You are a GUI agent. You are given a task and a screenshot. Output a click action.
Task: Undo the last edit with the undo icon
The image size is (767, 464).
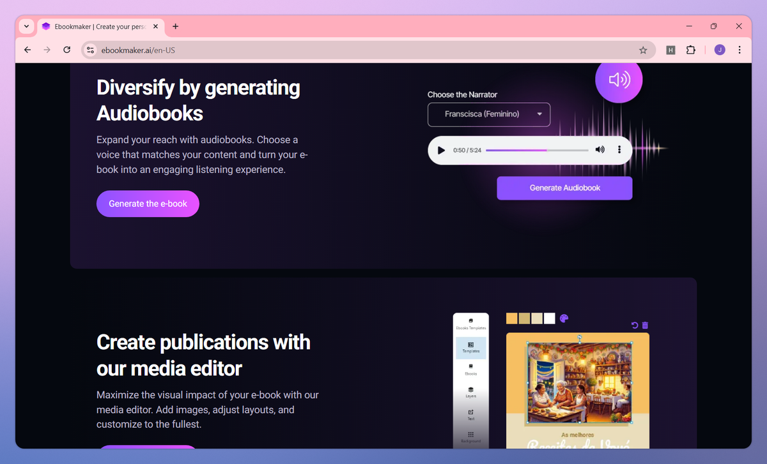pos(634,325)
